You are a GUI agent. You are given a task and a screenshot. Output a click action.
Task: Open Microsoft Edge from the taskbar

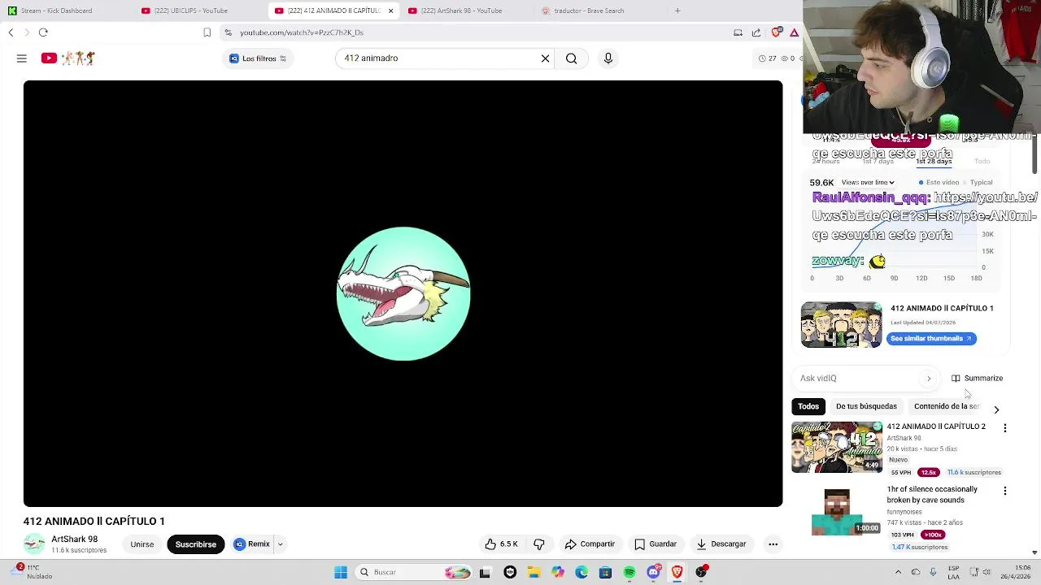pos(581,572)
